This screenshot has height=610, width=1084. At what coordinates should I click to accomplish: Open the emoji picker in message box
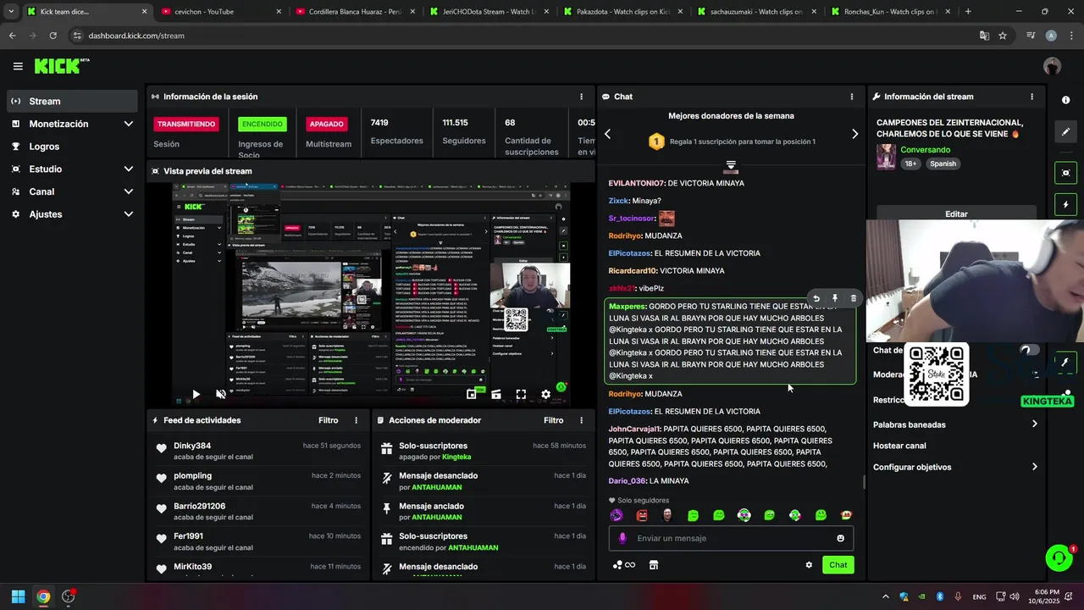[840, 538]
